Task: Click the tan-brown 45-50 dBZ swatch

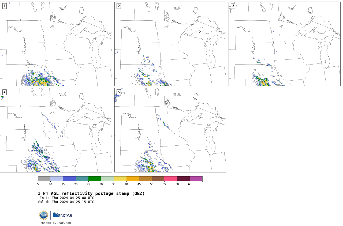Action: click(145, 179)
